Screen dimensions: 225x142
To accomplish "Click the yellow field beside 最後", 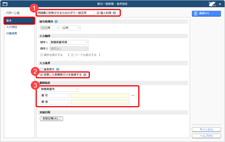I will coord(100,102).
